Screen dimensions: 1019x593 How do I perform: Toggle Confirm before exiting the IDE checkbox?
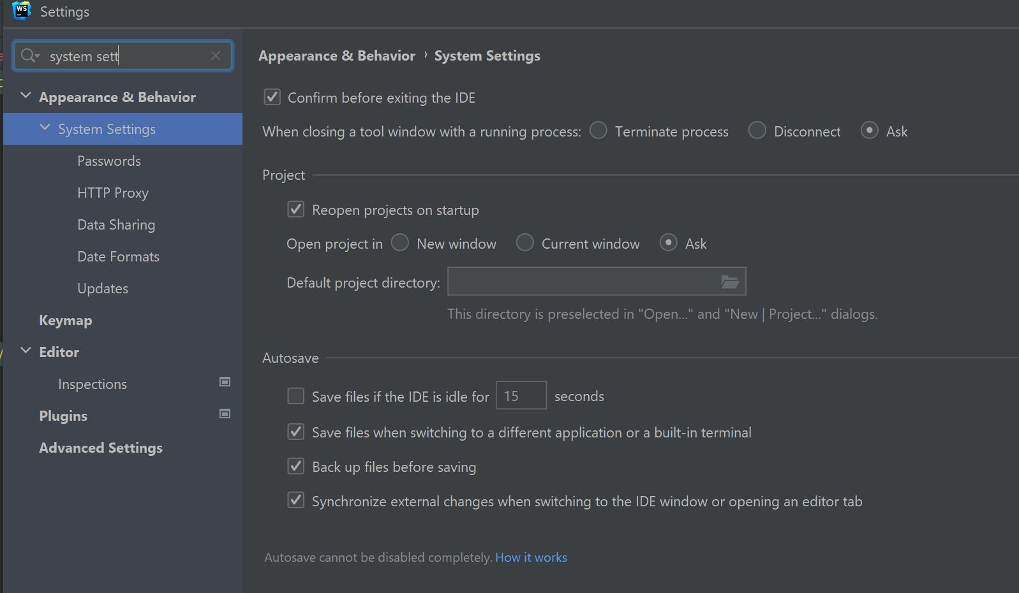tap(272, 97)
